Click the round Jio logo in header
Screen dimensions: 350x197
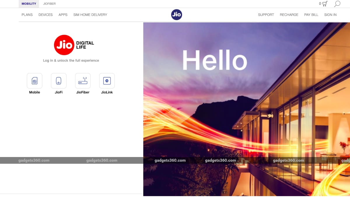[x=176, y=15]
